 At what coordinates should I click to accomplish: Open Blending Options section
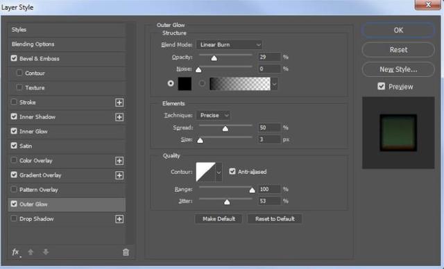pyautogui.click(x=67, y=44)
